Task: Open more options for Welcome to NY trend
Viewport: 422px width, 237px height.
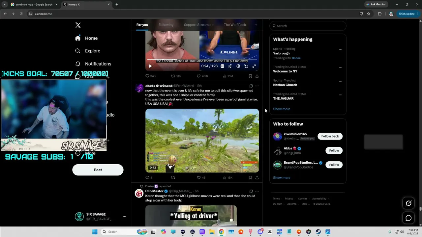Action: [x=341, y=68]
